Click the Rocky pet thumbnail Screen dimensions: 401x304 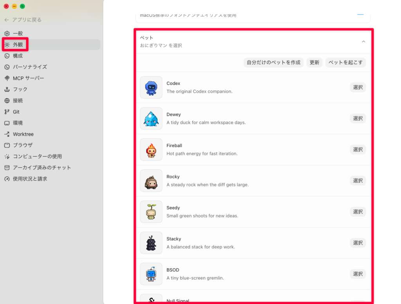(151, 181)
